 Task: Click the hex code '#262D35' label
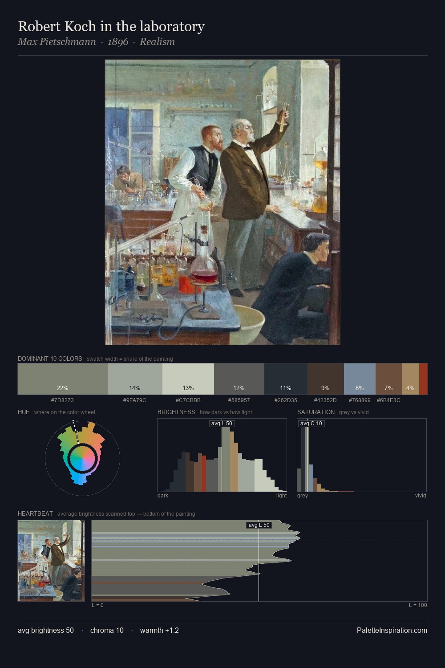pyautogui.click(x=286, y=400)
